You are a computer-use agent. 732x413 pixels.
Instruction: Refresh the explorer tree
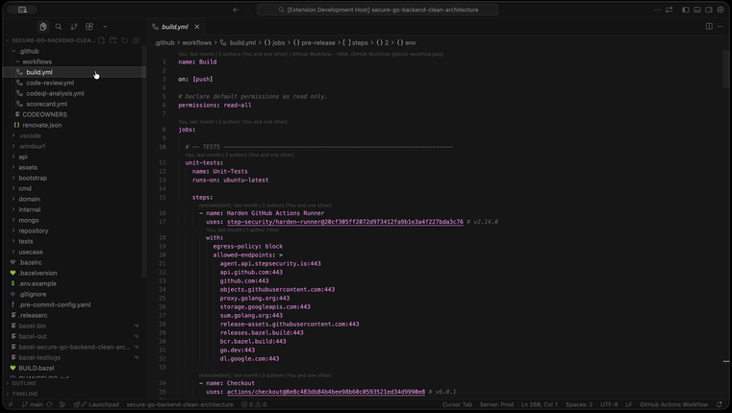pos(125,40)
